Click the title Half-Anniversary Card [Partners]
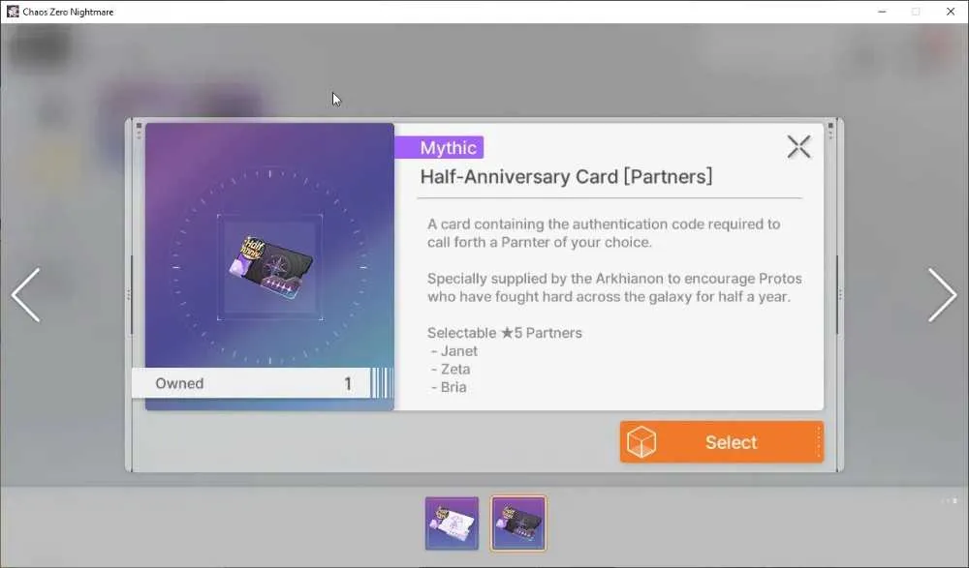969x568 pixels. pos(566,176)
